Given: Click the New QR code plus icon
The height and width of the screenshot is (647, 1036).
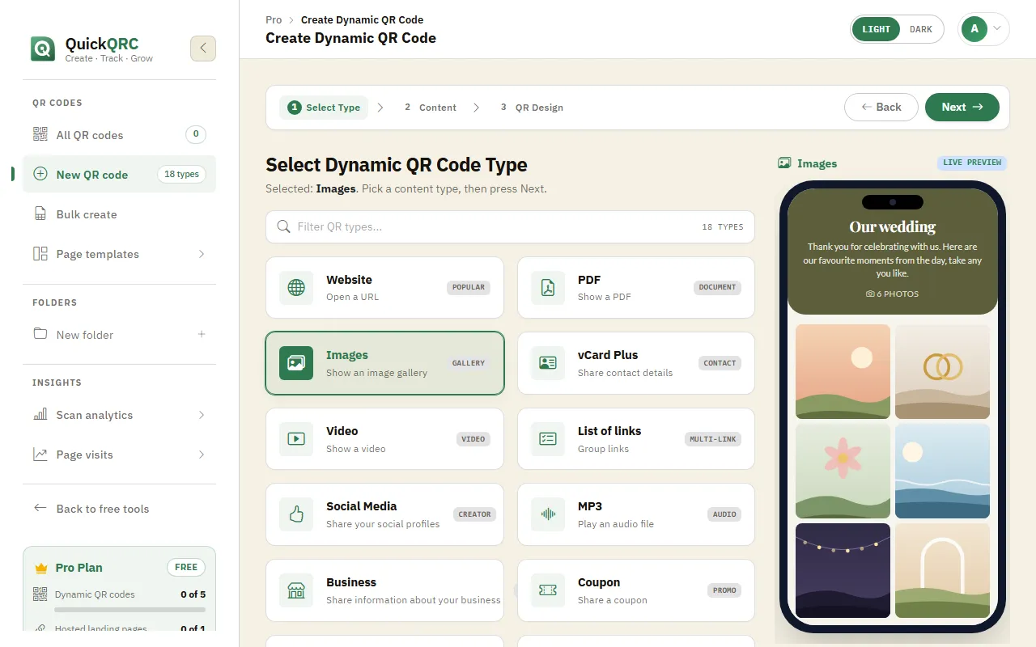Looking at the screenshot, I should [x=40, y=174].
